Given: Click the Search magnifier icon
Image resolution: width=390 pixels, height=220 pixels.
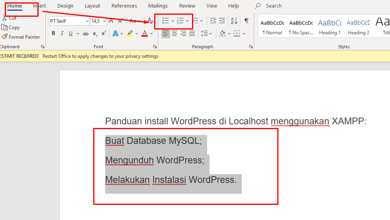Looking at the screenshot, I should (258, 6).
